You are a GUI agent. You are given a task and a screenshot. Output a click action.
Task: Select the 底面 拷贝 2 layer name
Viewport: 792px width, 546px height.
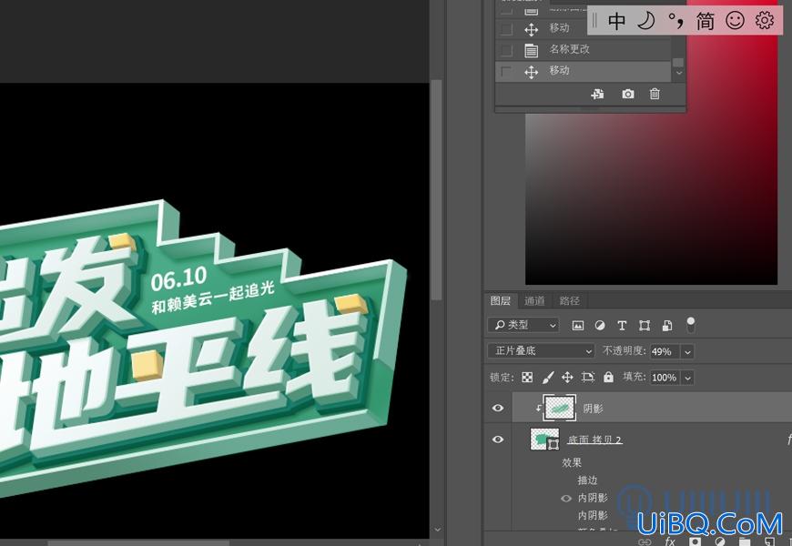pyautogui.click(x=594, y=440)
